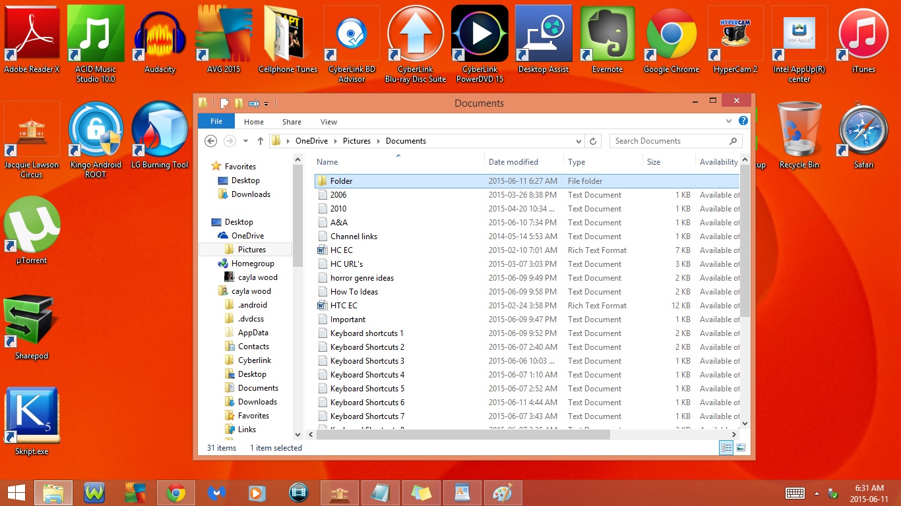Open recent locations dropdown beside forward arrow
The width and height of the screenshot is (901, 506).
coord(246,141)
